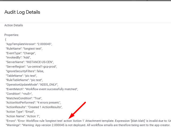The image size is (171, 128).
Task: Click the InvokedBy Add entry
Action: click(18, 57)
